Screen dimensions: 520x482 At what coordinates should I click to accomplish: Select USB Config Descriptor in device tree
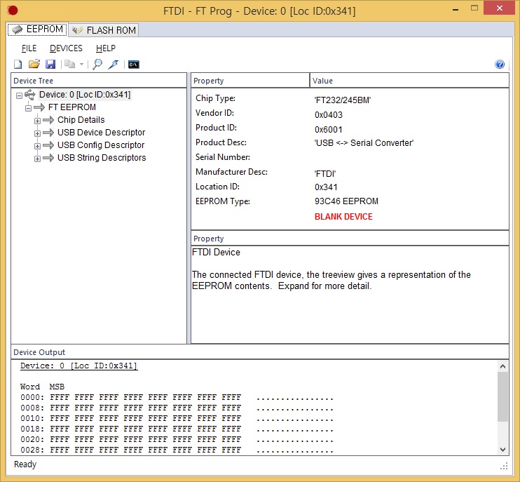(x=101, y=145)
